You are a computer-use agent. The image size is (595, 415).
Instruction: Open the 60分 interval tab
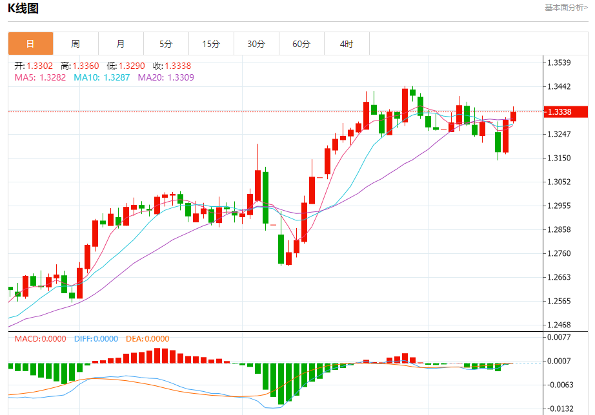point(301,44)
